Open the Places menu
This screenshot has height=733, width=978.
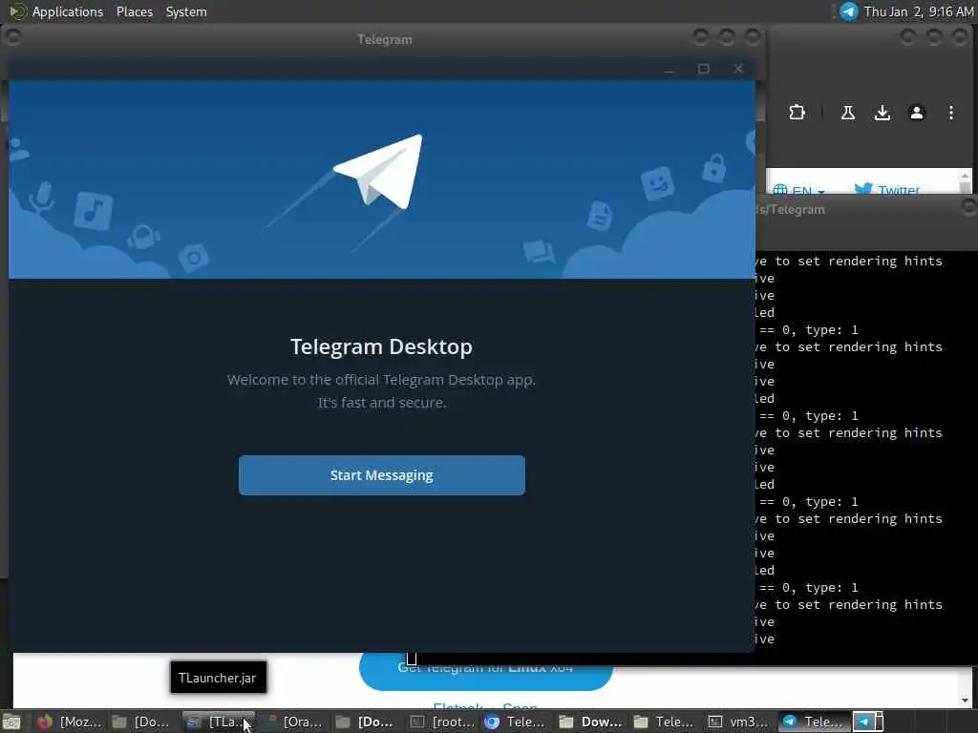(x=134, y=11)
